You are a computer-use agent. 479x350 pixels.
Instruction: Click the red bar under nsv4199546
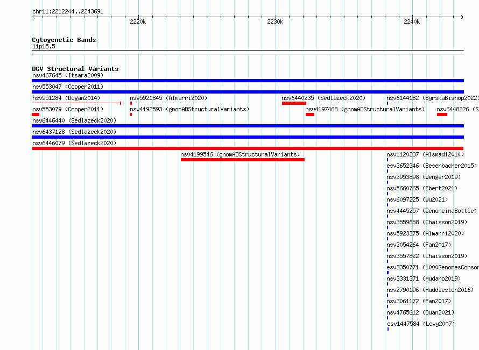click(243, 160)
